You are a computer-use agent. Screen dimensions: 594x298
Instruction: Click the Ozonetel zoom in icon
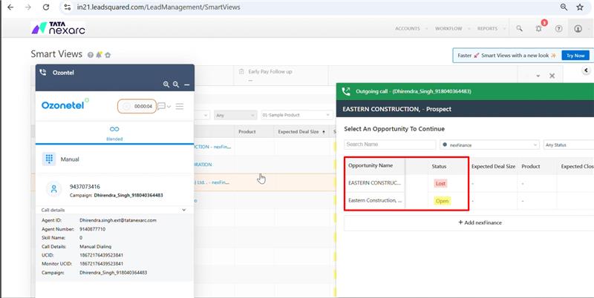coord(166,85)
